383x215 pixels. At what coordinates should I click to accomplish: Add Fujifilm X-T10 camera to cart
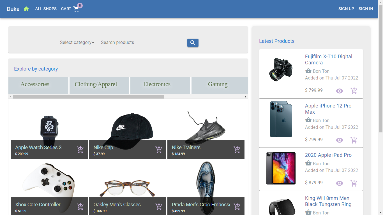click(x=354, y=91)
